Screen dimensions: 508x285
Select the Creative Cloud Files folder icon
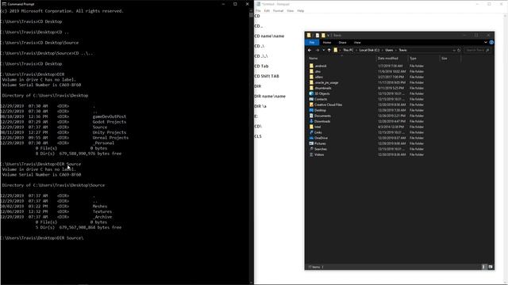point(311,104)
